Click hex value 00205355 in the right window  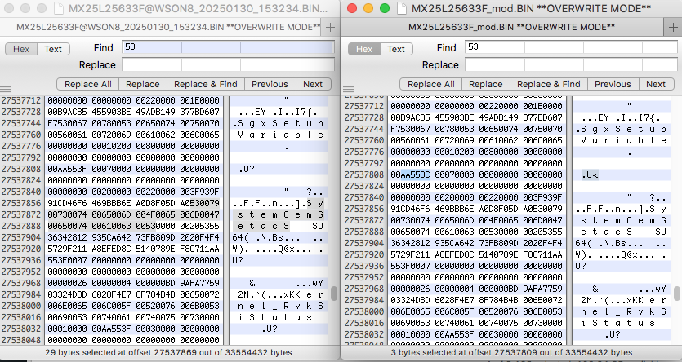(x=542, y=232)
